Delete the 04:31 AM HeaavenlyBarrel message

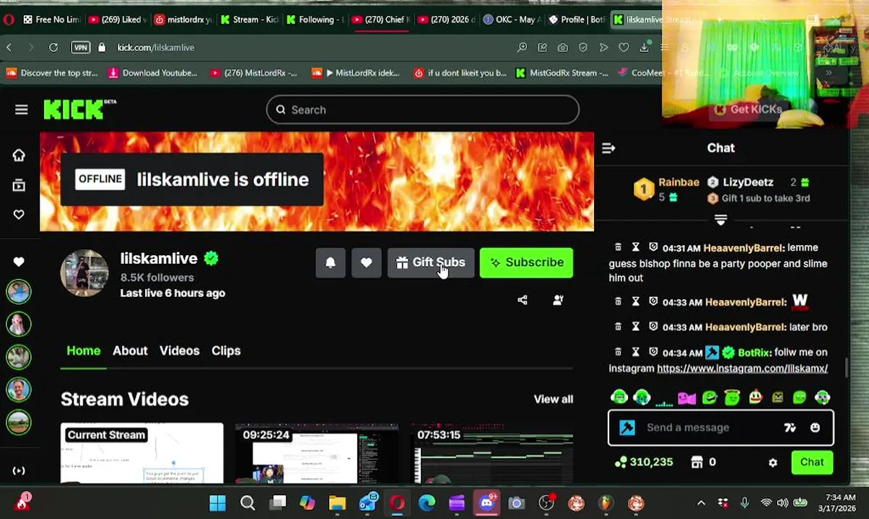618,247
